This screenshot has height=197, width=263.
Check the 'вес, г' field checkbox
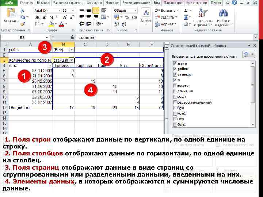click(x=175, y=97)
